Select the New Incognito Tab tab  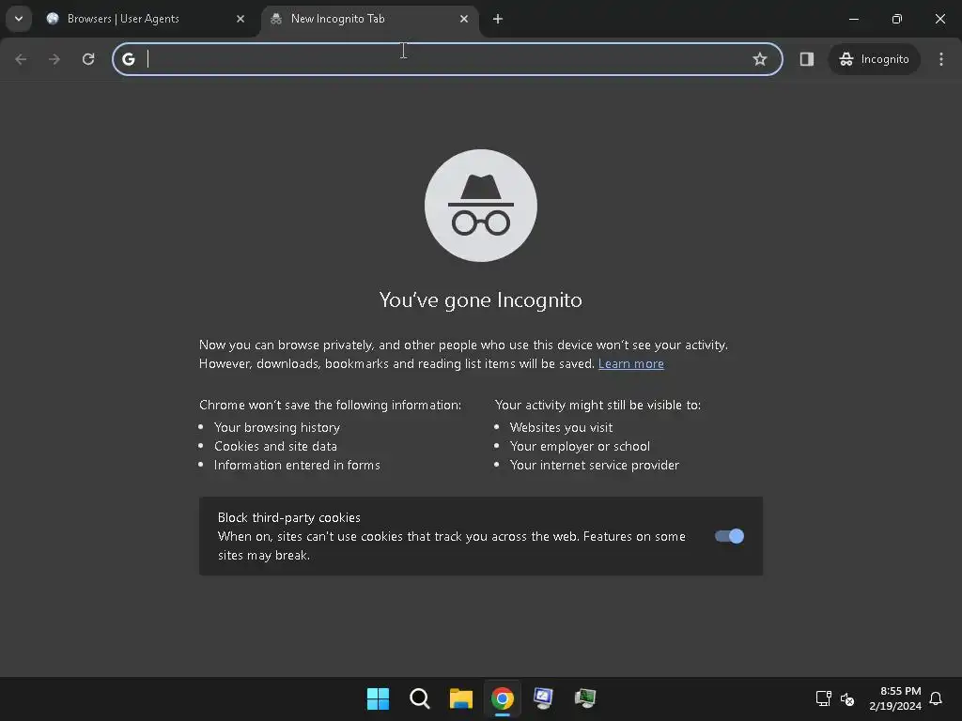(370, 19)
